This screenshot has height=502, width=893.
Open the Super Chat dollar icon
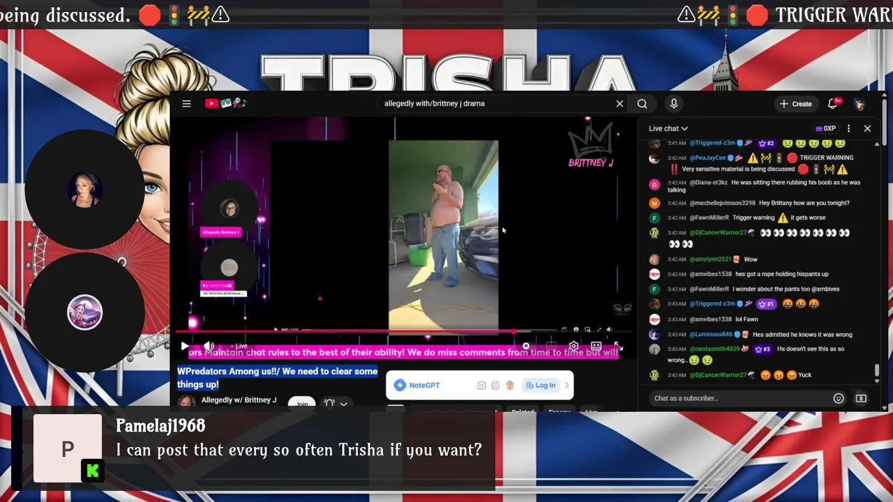point(861,398)
